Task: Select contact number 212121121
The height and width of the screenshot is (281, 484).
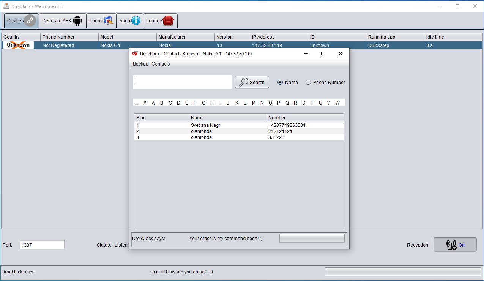Action: click(281, 131)
